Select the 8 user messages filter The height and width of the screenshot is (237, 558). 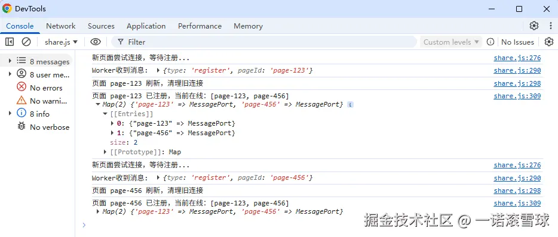click(43, 74)
